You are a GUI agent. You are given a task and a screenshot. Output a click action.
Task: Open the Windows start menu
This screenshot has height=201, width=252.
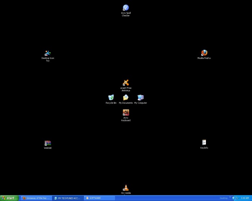(x=9, y=198)
